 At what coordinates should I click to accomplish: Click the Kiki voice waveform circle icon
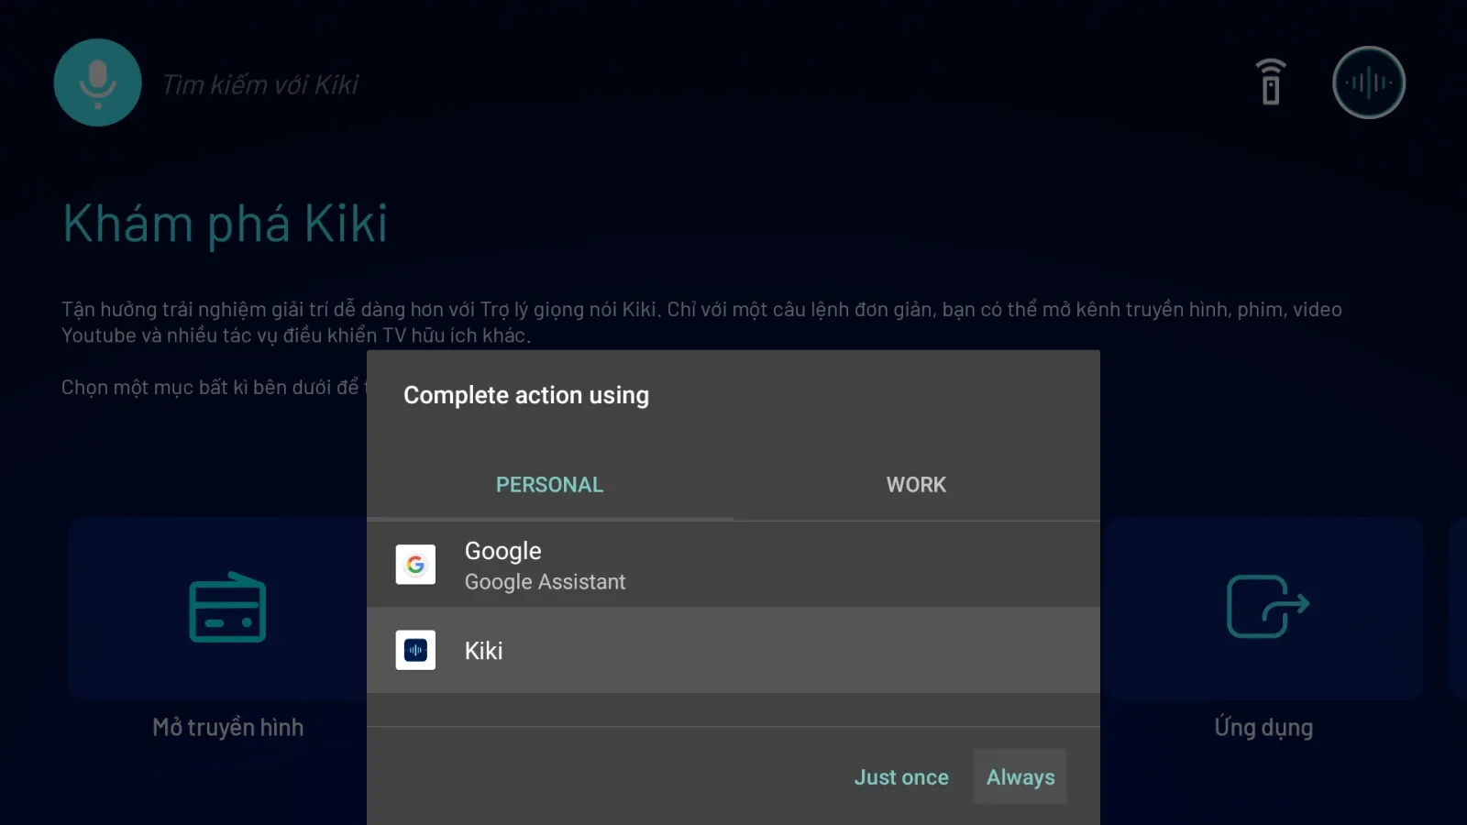pos(1368,82)
